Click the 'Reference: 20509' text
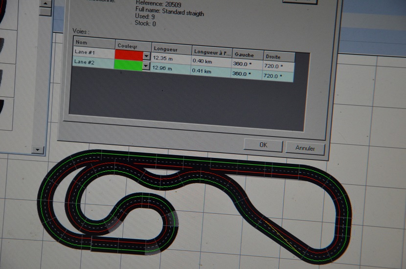 click(158, 3)
